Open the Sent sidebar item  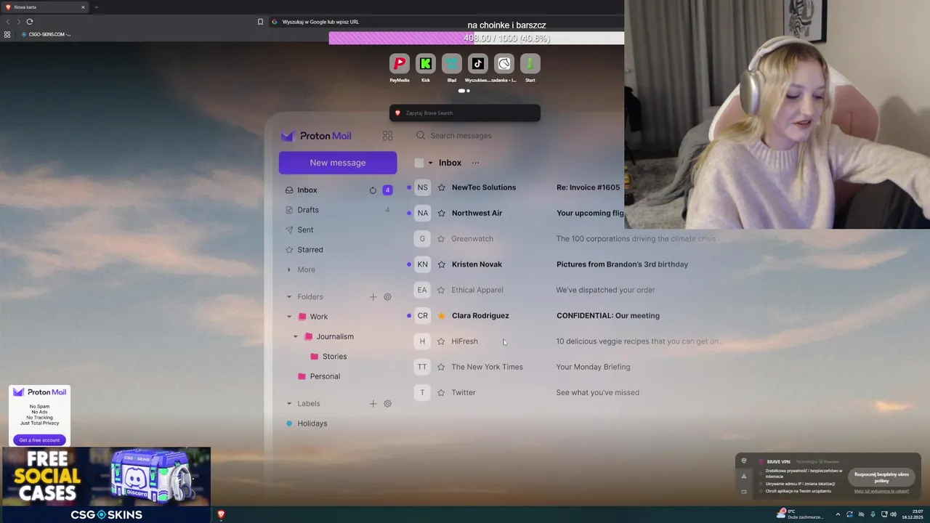[338, 230]
